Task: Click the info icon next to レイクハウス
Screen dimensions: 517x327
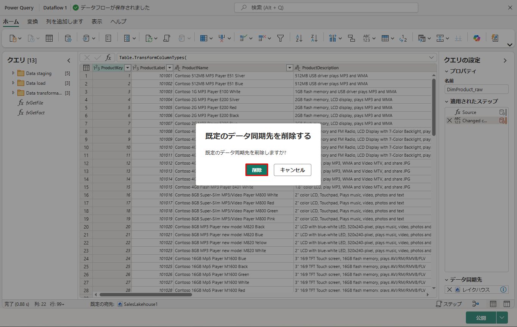Action: (x=503, y=290)
